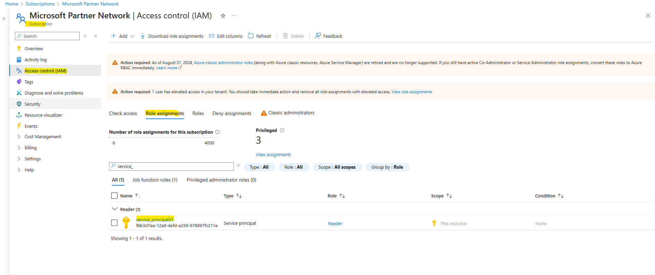655x275 pixels.
Task: Go to Microsoft Partner Network in the breadcrumb
Action: pyautogui.click(x=90, y=4)
